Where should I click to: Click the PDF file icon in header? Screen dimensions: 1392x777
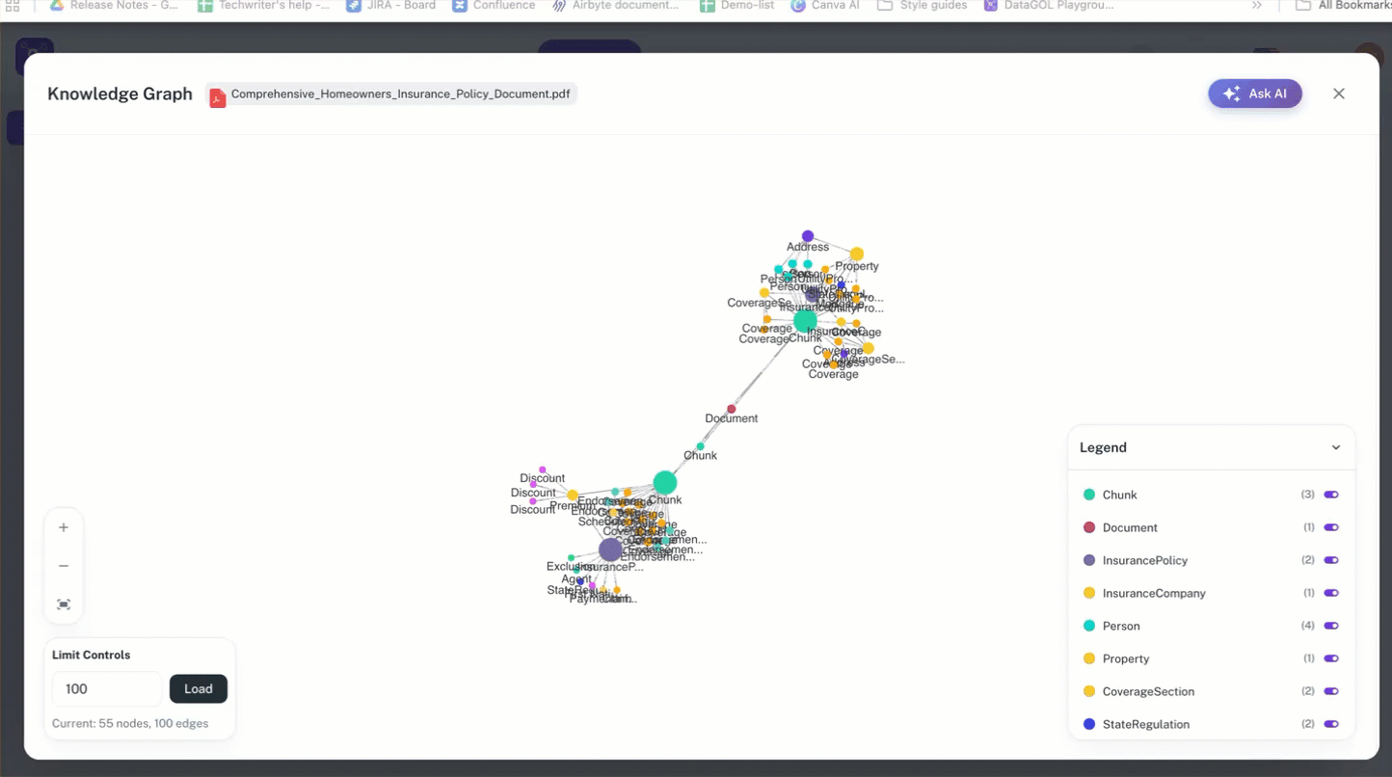click(218, 95)
